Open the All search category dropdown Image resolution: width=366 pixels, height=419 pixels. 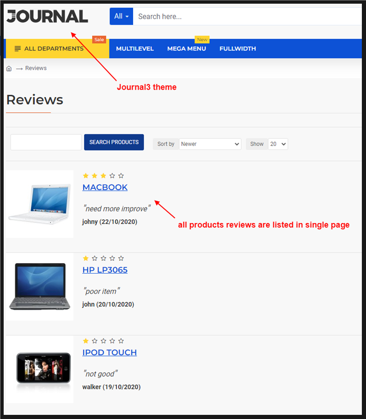click(121, 17)
